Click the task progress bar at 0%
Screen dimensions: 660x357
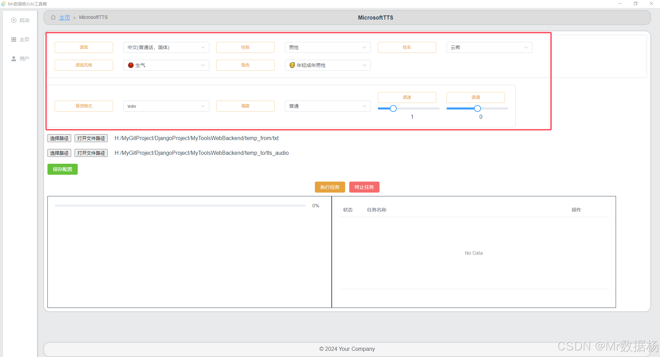(180, 206)
